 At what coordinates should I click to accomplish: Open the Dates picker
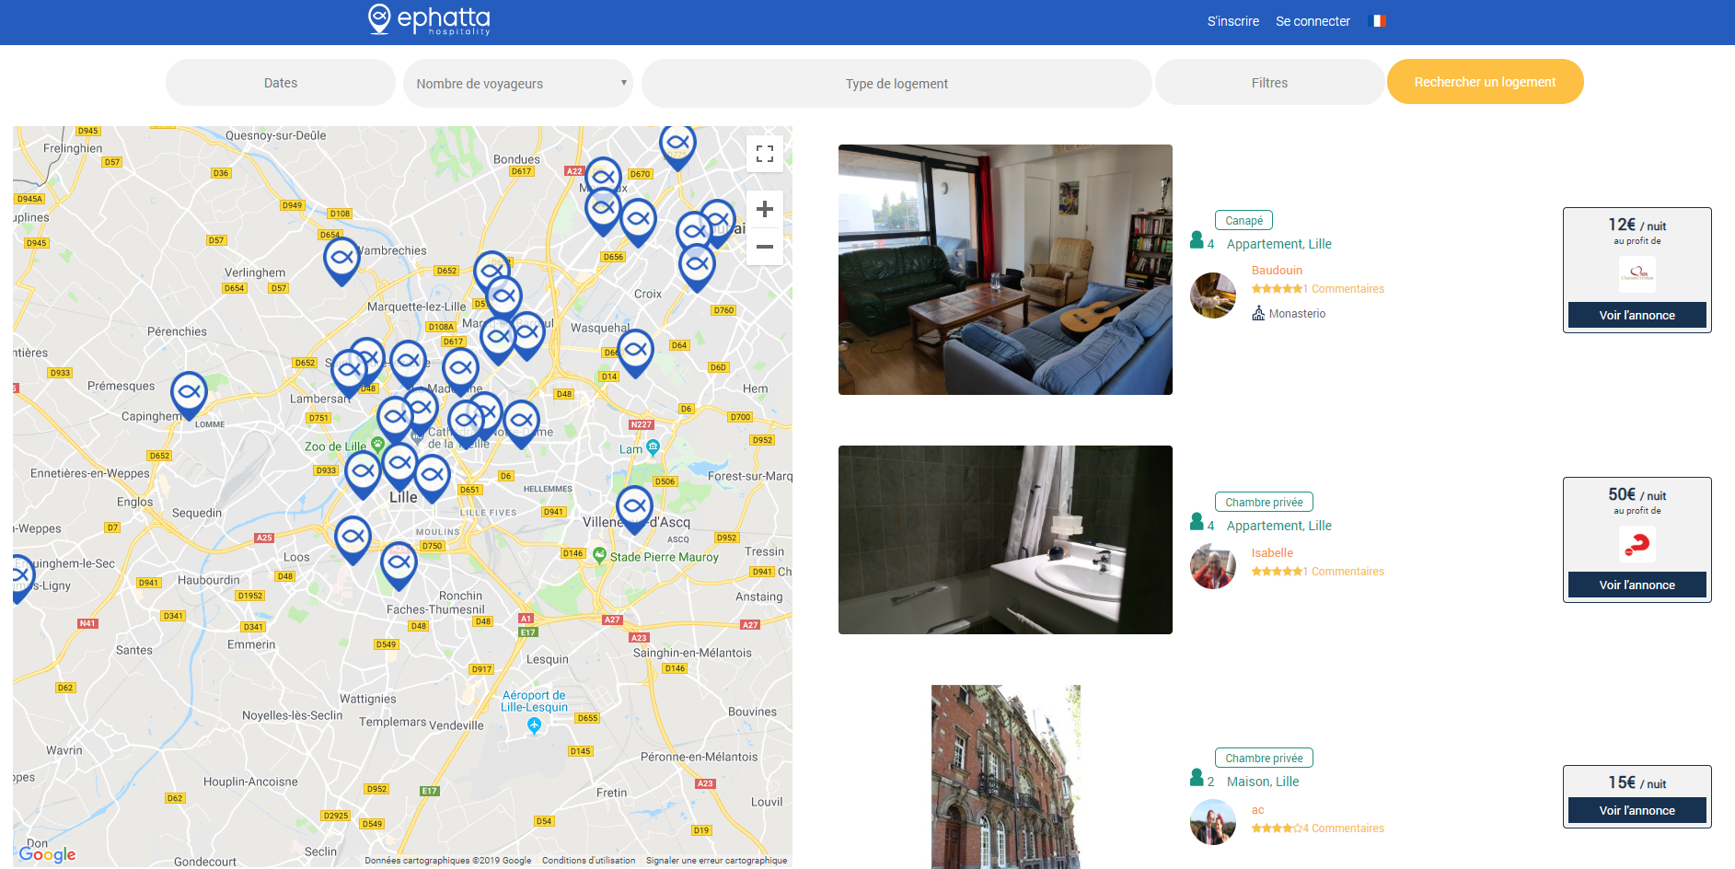281,83
